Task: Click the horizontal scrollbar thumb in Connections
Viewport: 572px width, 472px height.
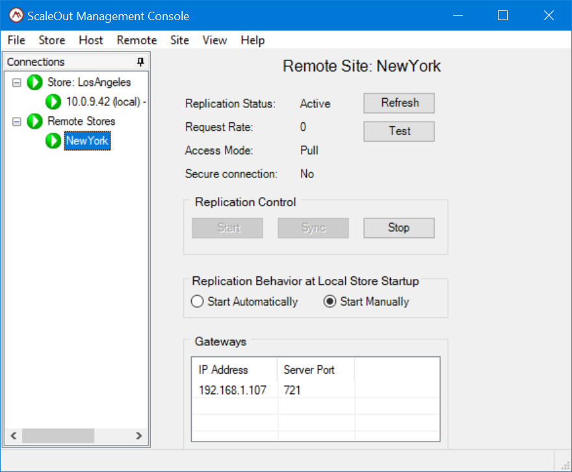Action: tap(58, 436)
